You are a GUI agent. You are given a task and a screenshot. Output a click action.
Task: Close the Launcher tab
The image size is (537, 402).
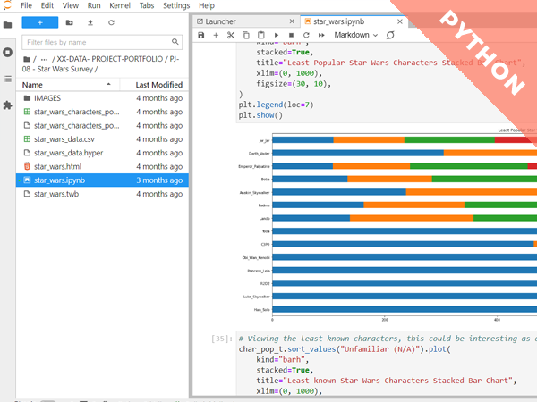(292, 21)
